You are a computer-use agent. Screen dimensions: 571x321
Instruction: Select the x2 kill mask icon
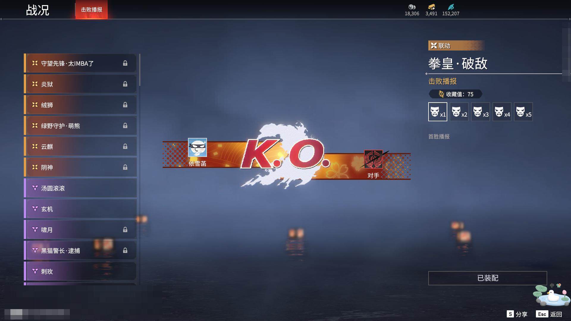[x=459, y=112]
